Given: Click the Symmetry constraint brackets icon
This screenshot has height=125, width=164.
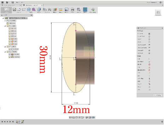Looking at the screenshot, I should 149,90.
